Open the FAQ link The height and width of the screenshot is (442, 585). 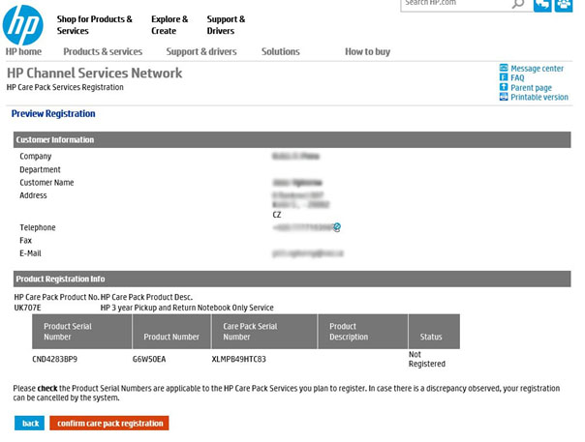(x=517, y=78)
